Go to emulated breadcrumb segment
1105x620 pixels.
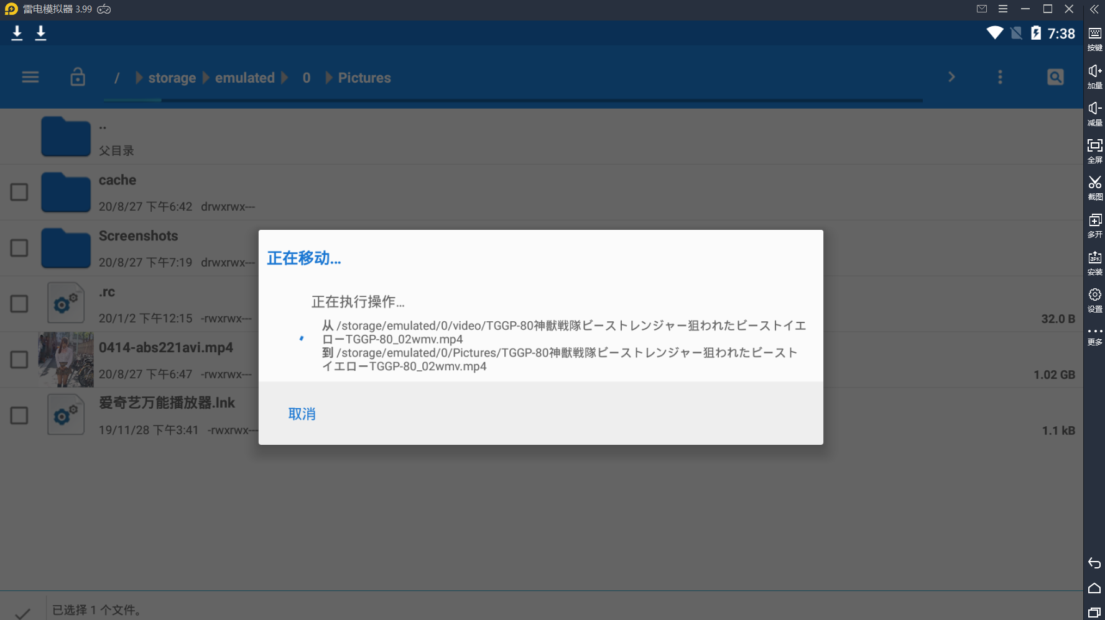[244, 78]
